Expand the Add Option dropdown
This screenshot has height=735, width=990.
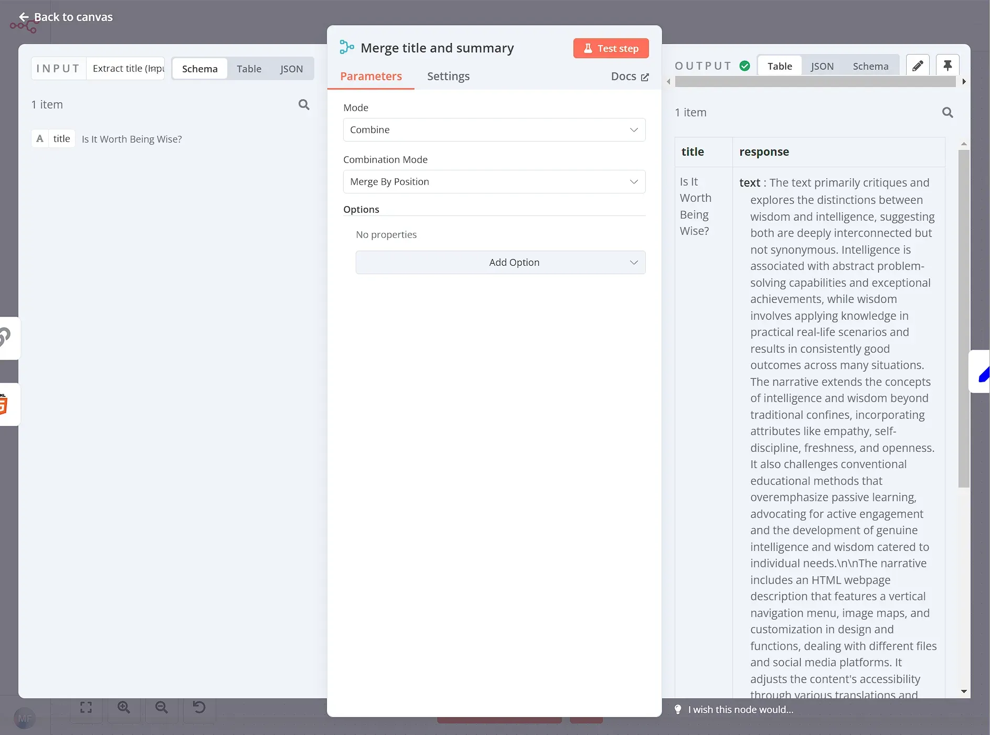501,262
